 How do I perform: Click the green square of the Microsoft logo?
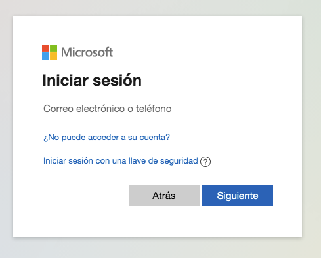click(53, 48)
